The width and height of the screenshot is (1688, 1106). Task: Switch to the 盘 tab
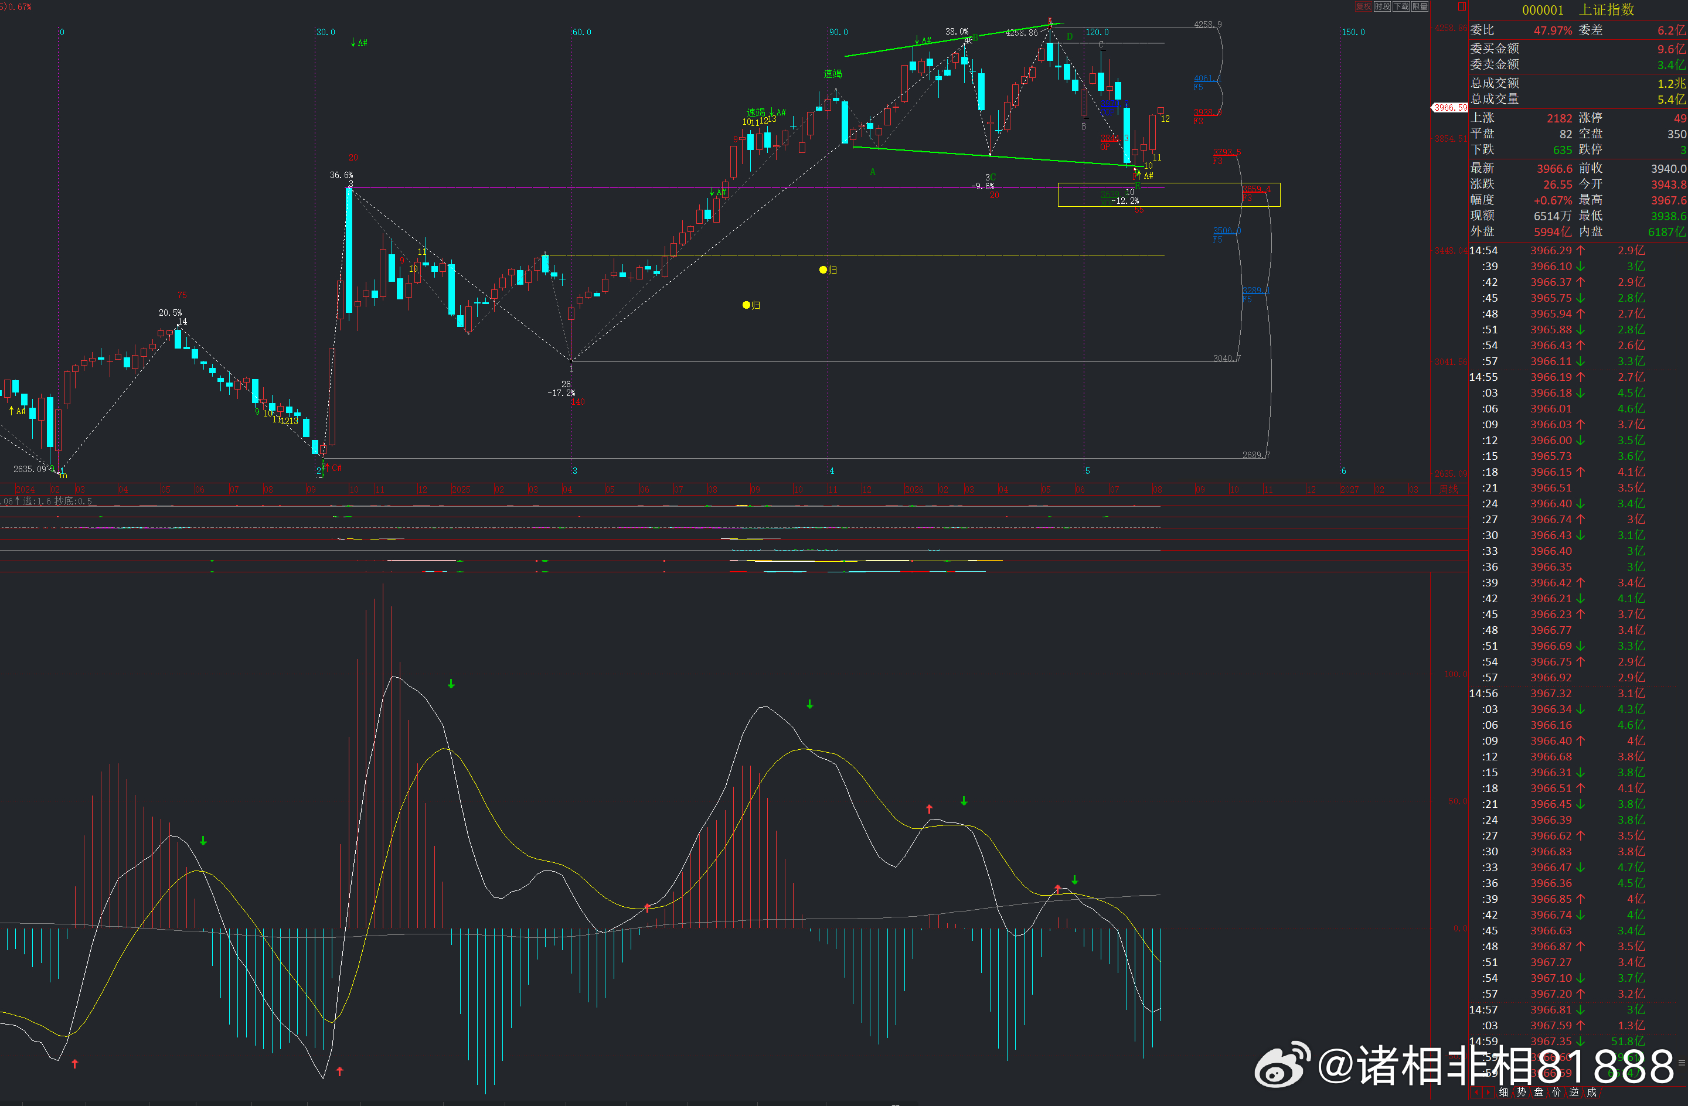coord(1539,1092)
